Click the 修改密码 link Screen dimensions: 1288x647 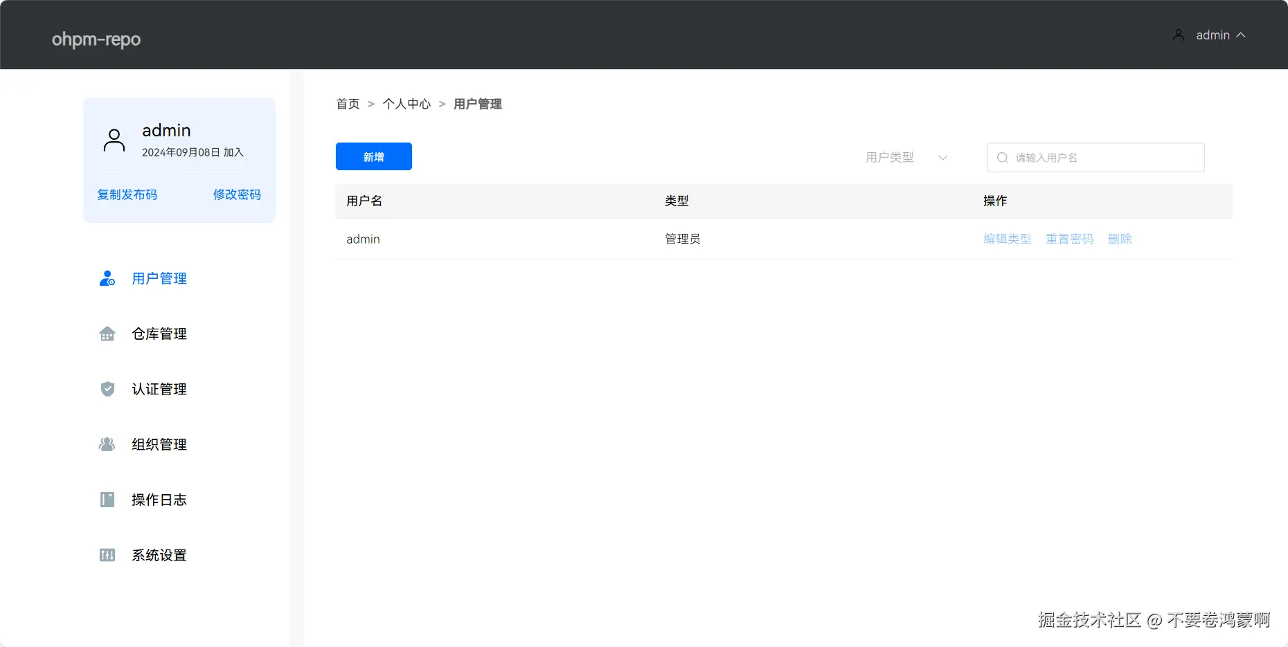[237, 194]
